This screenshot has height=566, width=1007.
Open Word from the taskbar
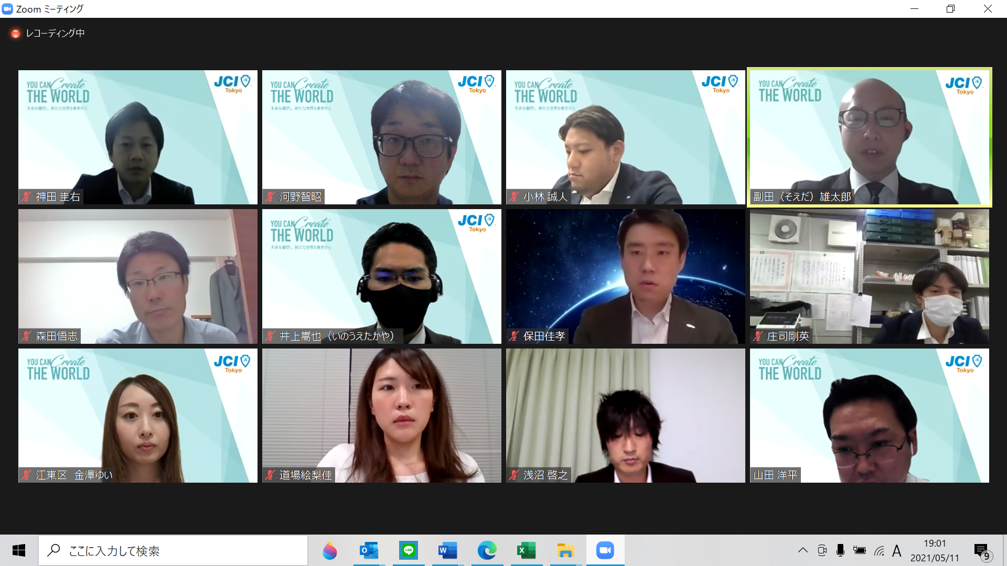[x=447, y=550]
